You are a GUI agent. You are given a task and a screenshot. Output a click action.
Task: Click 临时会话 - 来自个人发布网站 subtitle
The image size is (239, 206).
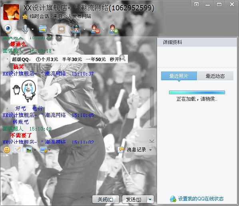60,16
